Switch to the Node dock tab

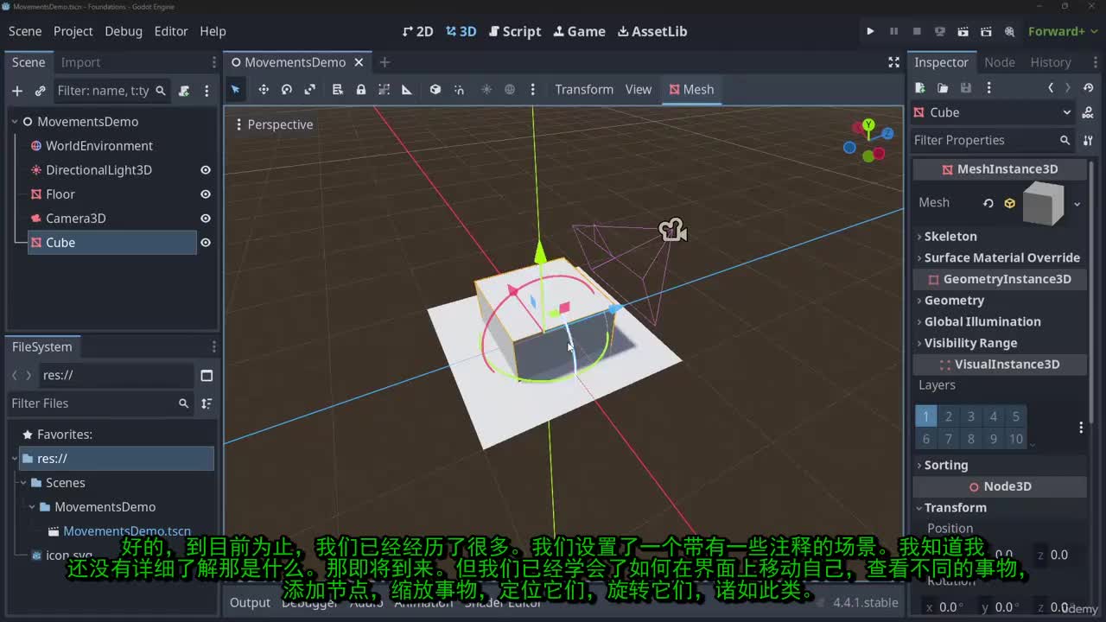point(1000,62)
